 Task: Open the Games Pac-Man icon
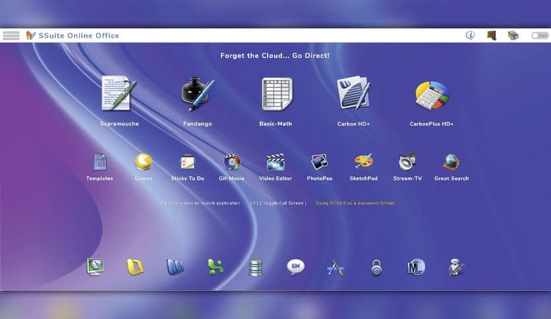click(144, 161)
